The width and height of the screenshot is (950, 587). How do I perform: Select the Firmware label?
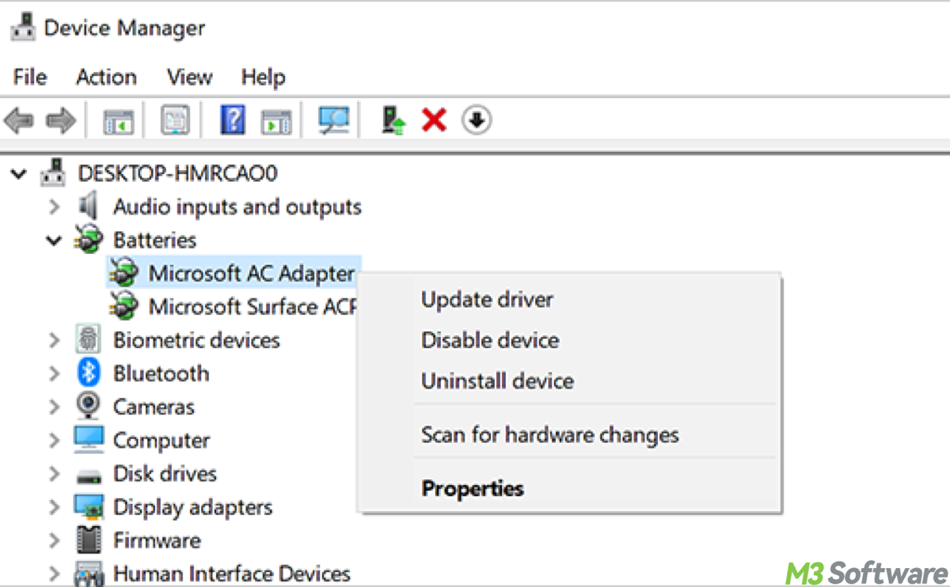pyautogui.click(x=157, y=540)
